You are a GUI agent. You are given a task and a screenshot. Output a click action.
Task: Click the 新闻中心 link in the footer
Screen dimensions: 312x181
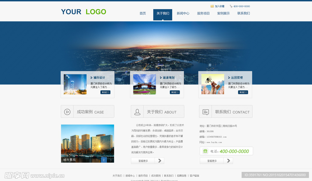click(x=130, y=176)
